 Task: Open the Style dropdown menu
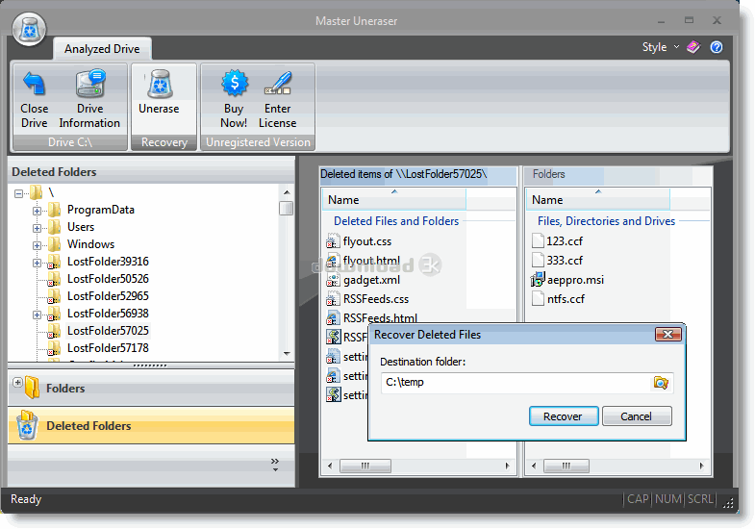tap(660, 47)
